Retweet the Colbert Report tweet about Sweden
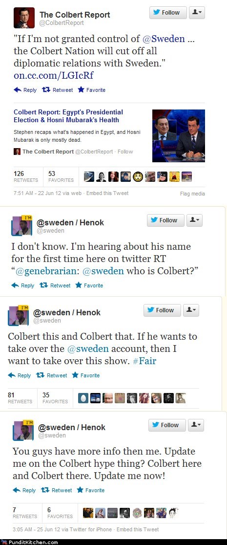Screen dimensions: 227x545 [57, 90]
